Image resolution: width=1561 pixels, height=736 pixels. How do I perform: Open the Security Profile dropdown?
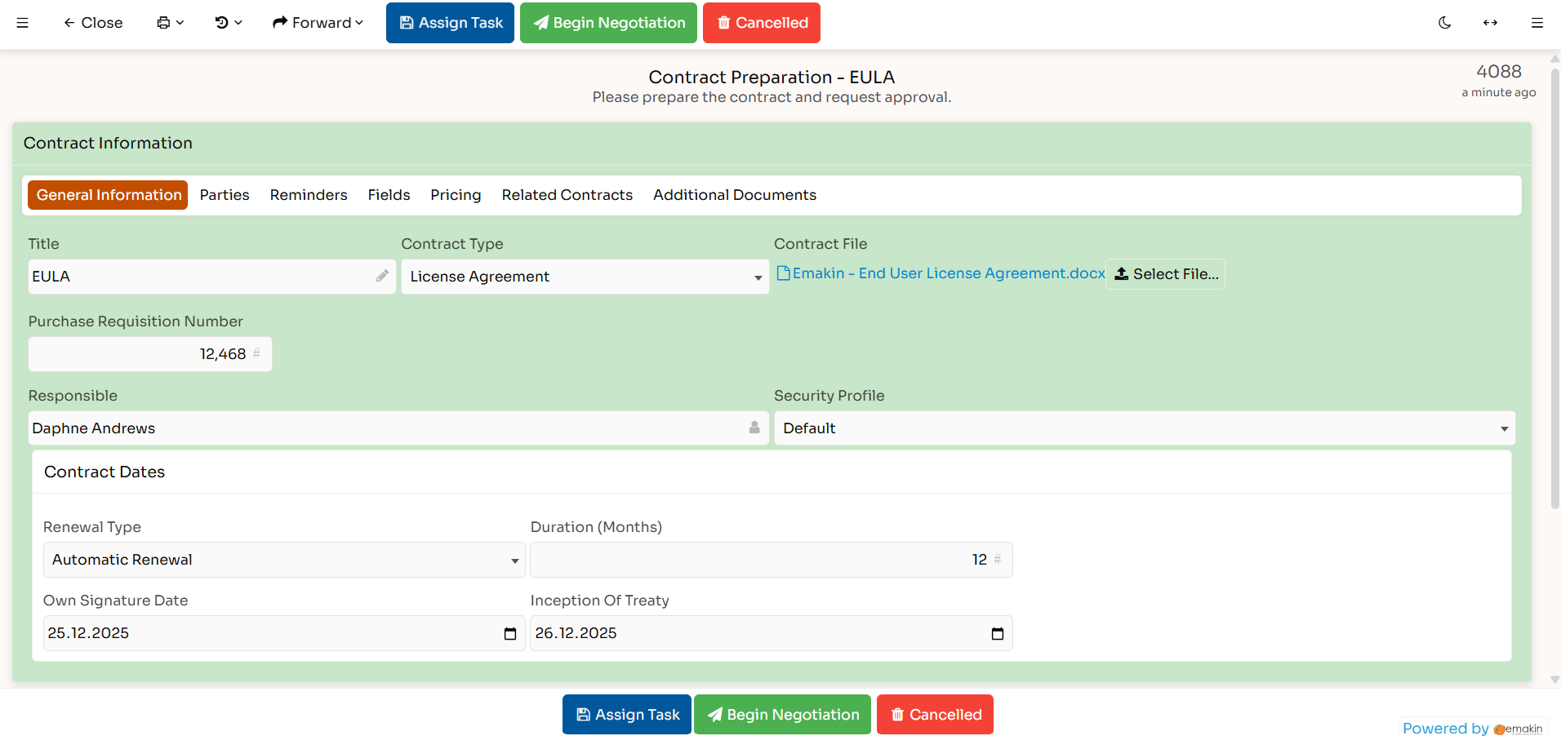coord(1505,428)
